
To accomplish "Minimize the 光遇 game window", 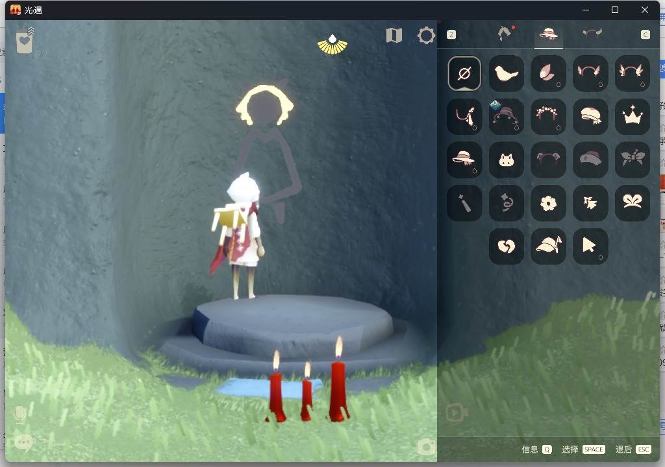I will 586,10.
